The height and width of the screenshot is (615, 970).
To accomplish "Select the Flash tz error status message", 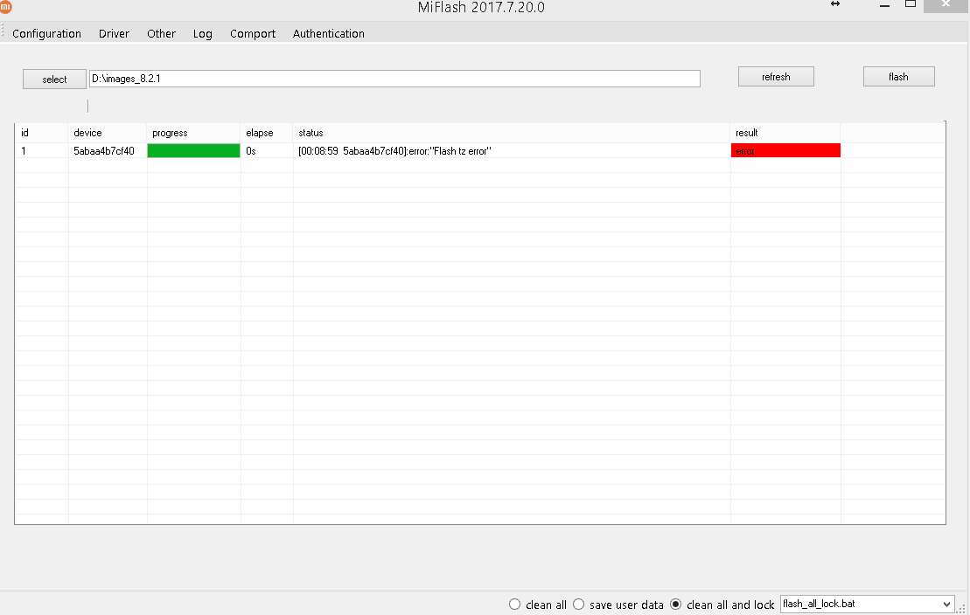I will pyautogui.click(x=394, y=151).
